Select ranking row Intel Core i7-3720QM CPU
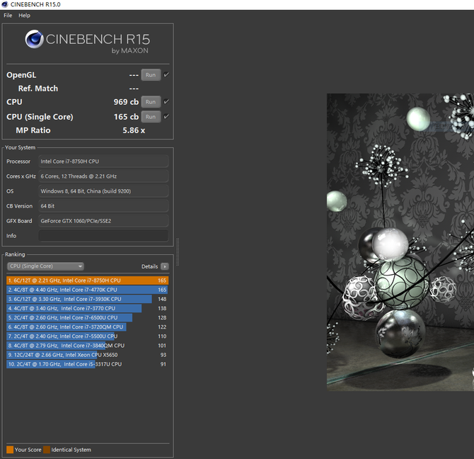This screenshot has width=474, height=459. (x=87, y=327)
